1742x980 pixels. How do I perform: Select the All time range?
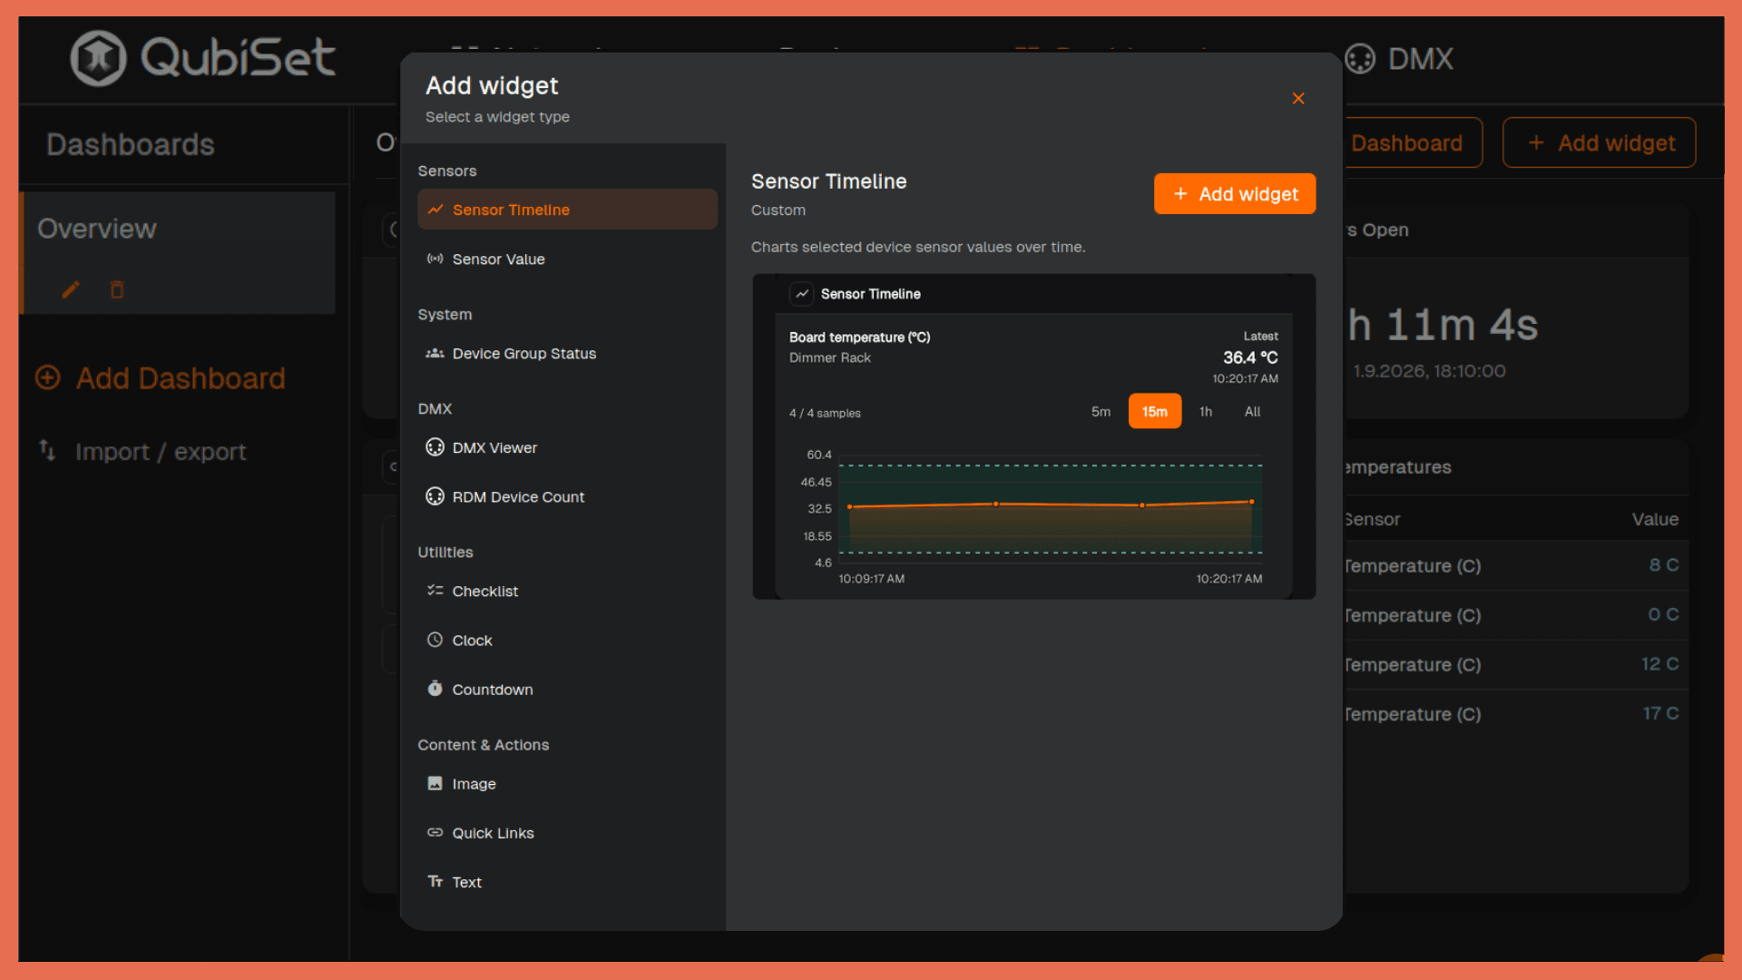[x=1252, y=411]
